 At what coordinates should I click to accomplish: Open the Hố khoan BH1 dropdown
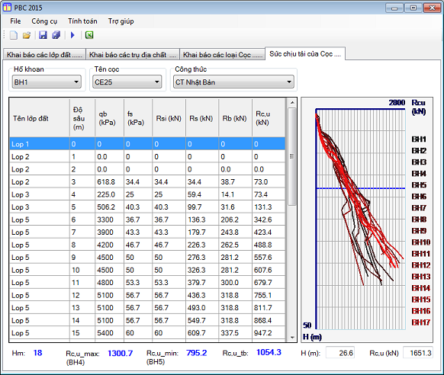pyautogui.click(x=47, y=82)
